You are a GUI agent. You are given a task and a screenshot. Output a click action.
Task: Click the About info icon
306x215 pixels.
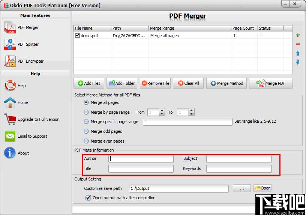10,153
